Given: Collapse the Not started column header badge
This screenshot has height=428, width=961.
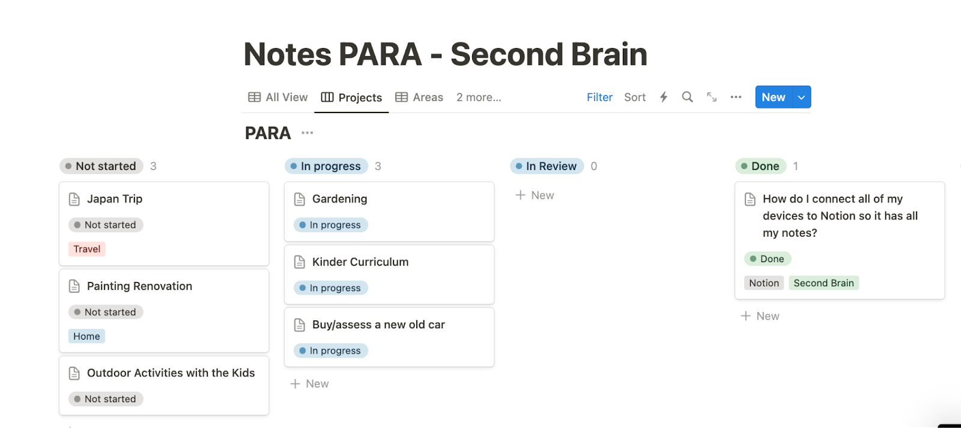Looking at the screenshot, I should [101, 166].
